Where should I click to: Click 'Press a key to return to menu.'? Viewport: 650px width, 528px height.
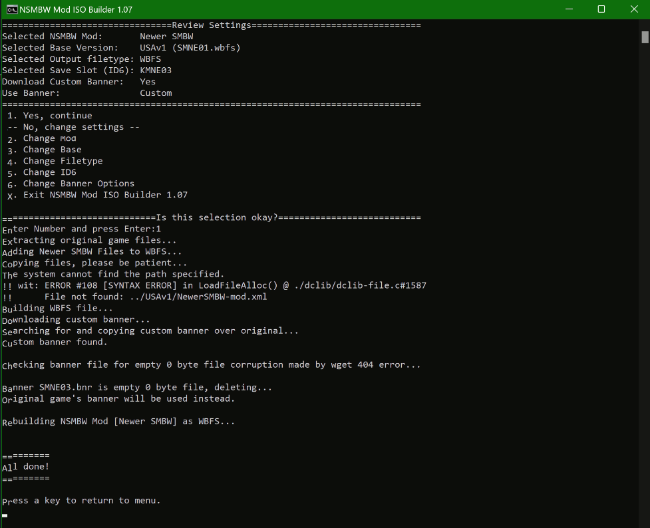82,501
